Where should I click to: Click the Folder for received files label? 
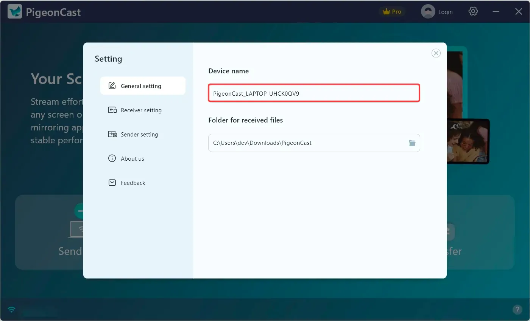pos(246,120)
